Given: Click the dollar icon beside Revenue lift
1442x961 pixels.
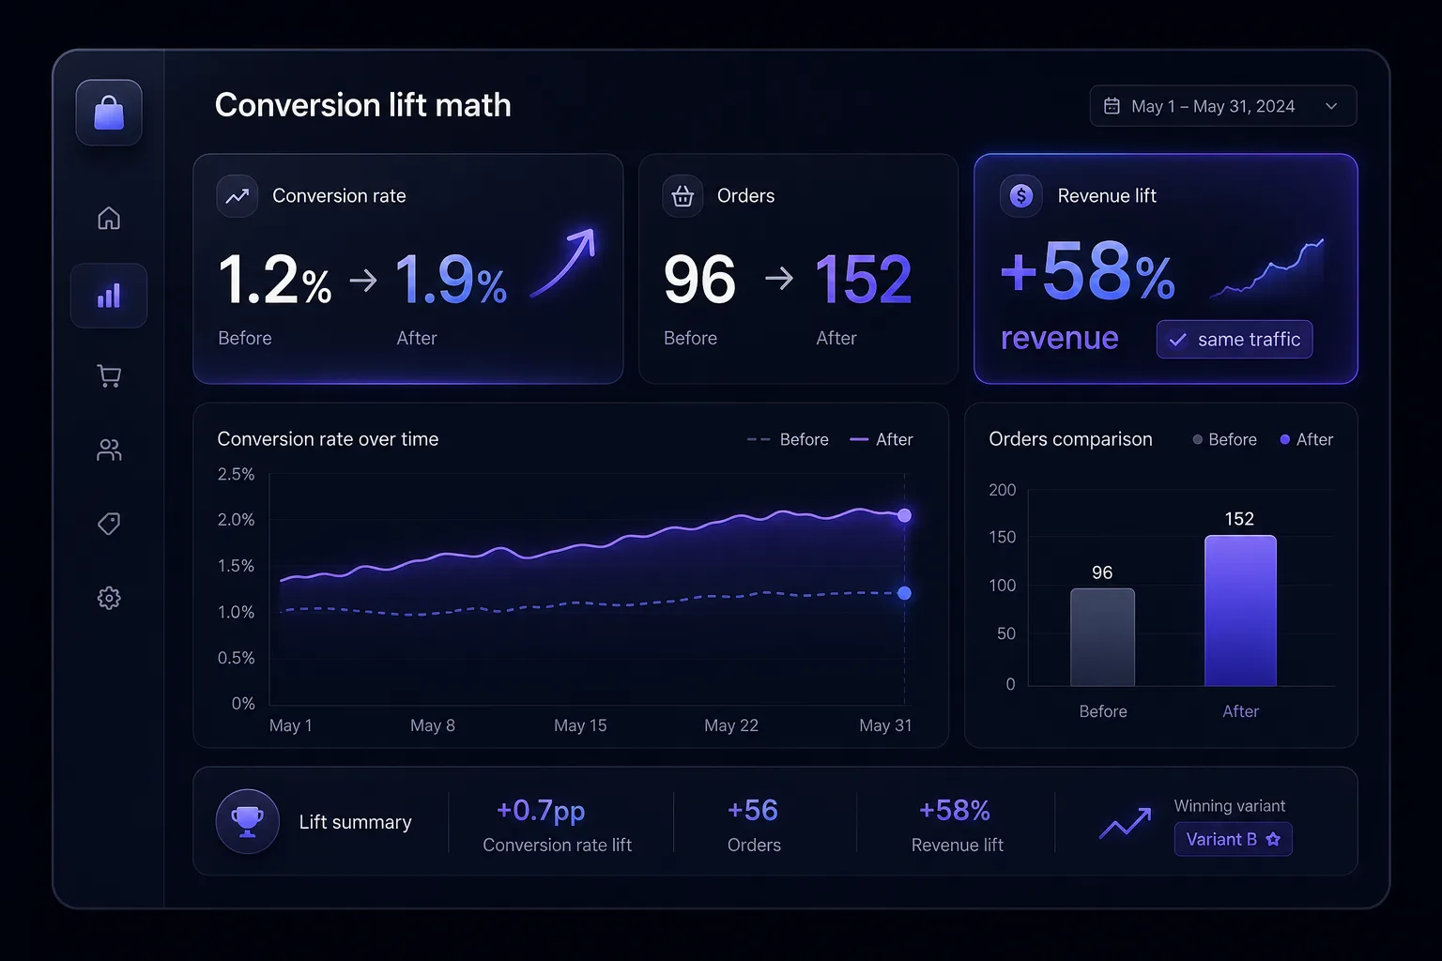Looking at the screenshot, I should click(x=1021, y=196).
